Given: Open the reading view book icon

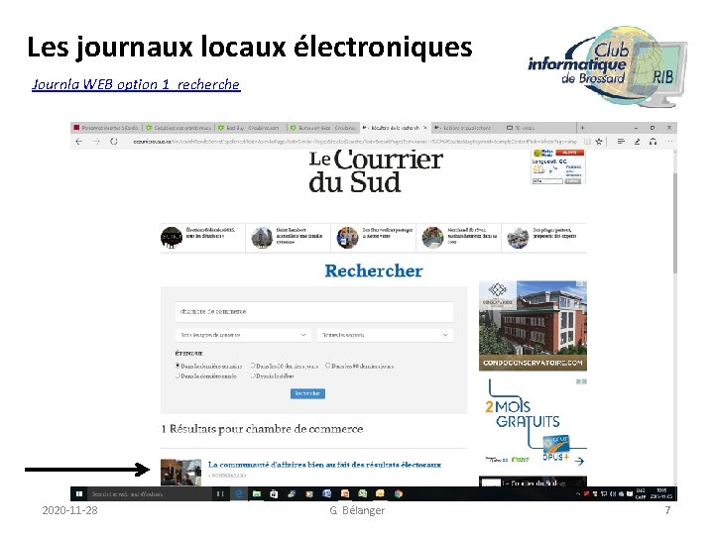Looking at the screenshot, I should click(587, 142).
